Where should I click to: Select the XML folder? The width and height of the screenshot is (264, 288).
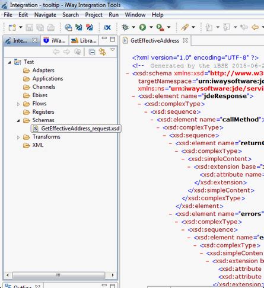(x=33, y=145)
